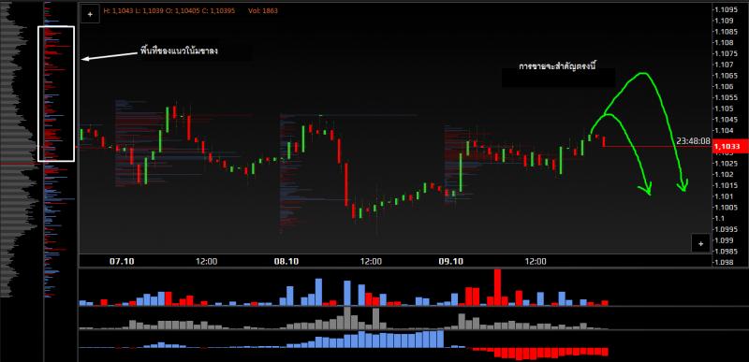
Task: Click the tallest red volume histogram bar
Action: (497, 287)
